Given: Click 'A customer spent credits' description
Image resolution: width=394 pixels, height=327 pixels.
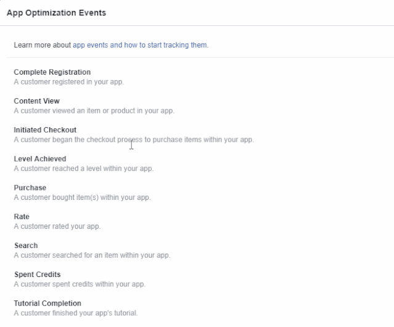Looking at the screenshot, I should [x=80, y=284].
